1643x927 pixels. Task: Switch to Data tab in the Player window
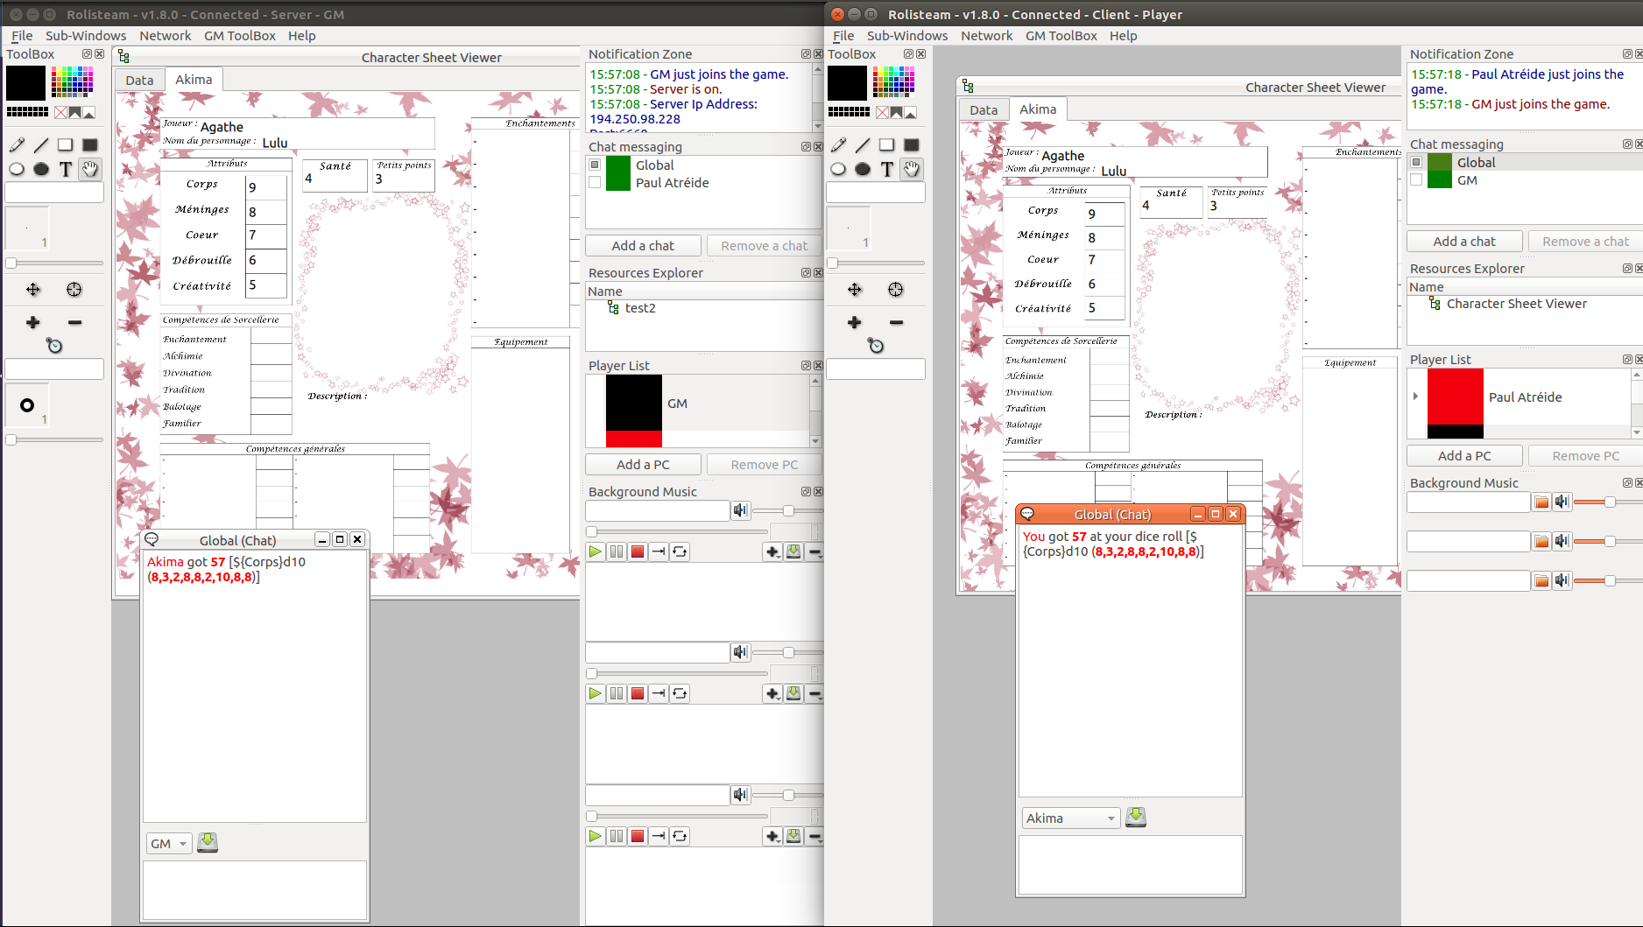tap(983, 110)
